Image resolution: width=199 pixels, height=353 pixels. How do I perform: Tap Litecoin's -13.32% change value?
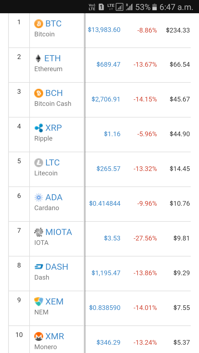(x=145, y=169)
